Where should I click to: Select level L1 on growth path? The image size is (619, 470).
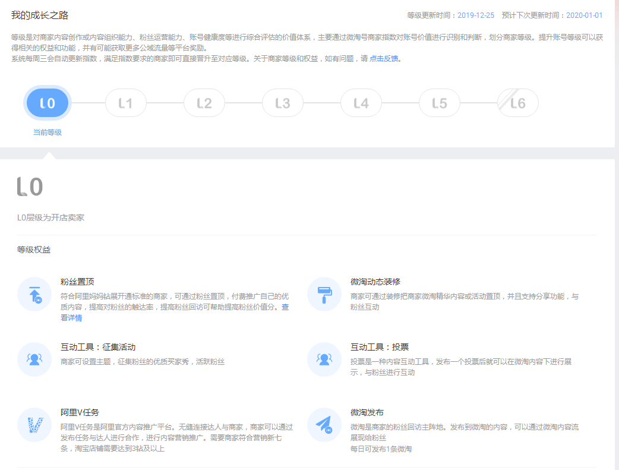tap(125, 103)
